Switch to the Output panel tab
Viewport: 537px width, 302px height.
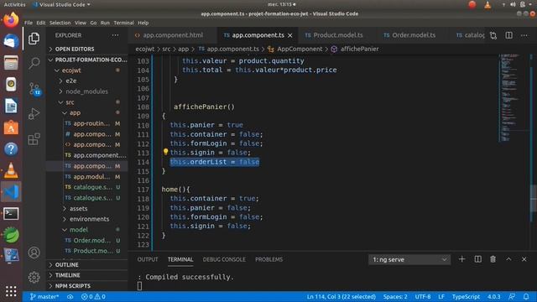[148, 259]
